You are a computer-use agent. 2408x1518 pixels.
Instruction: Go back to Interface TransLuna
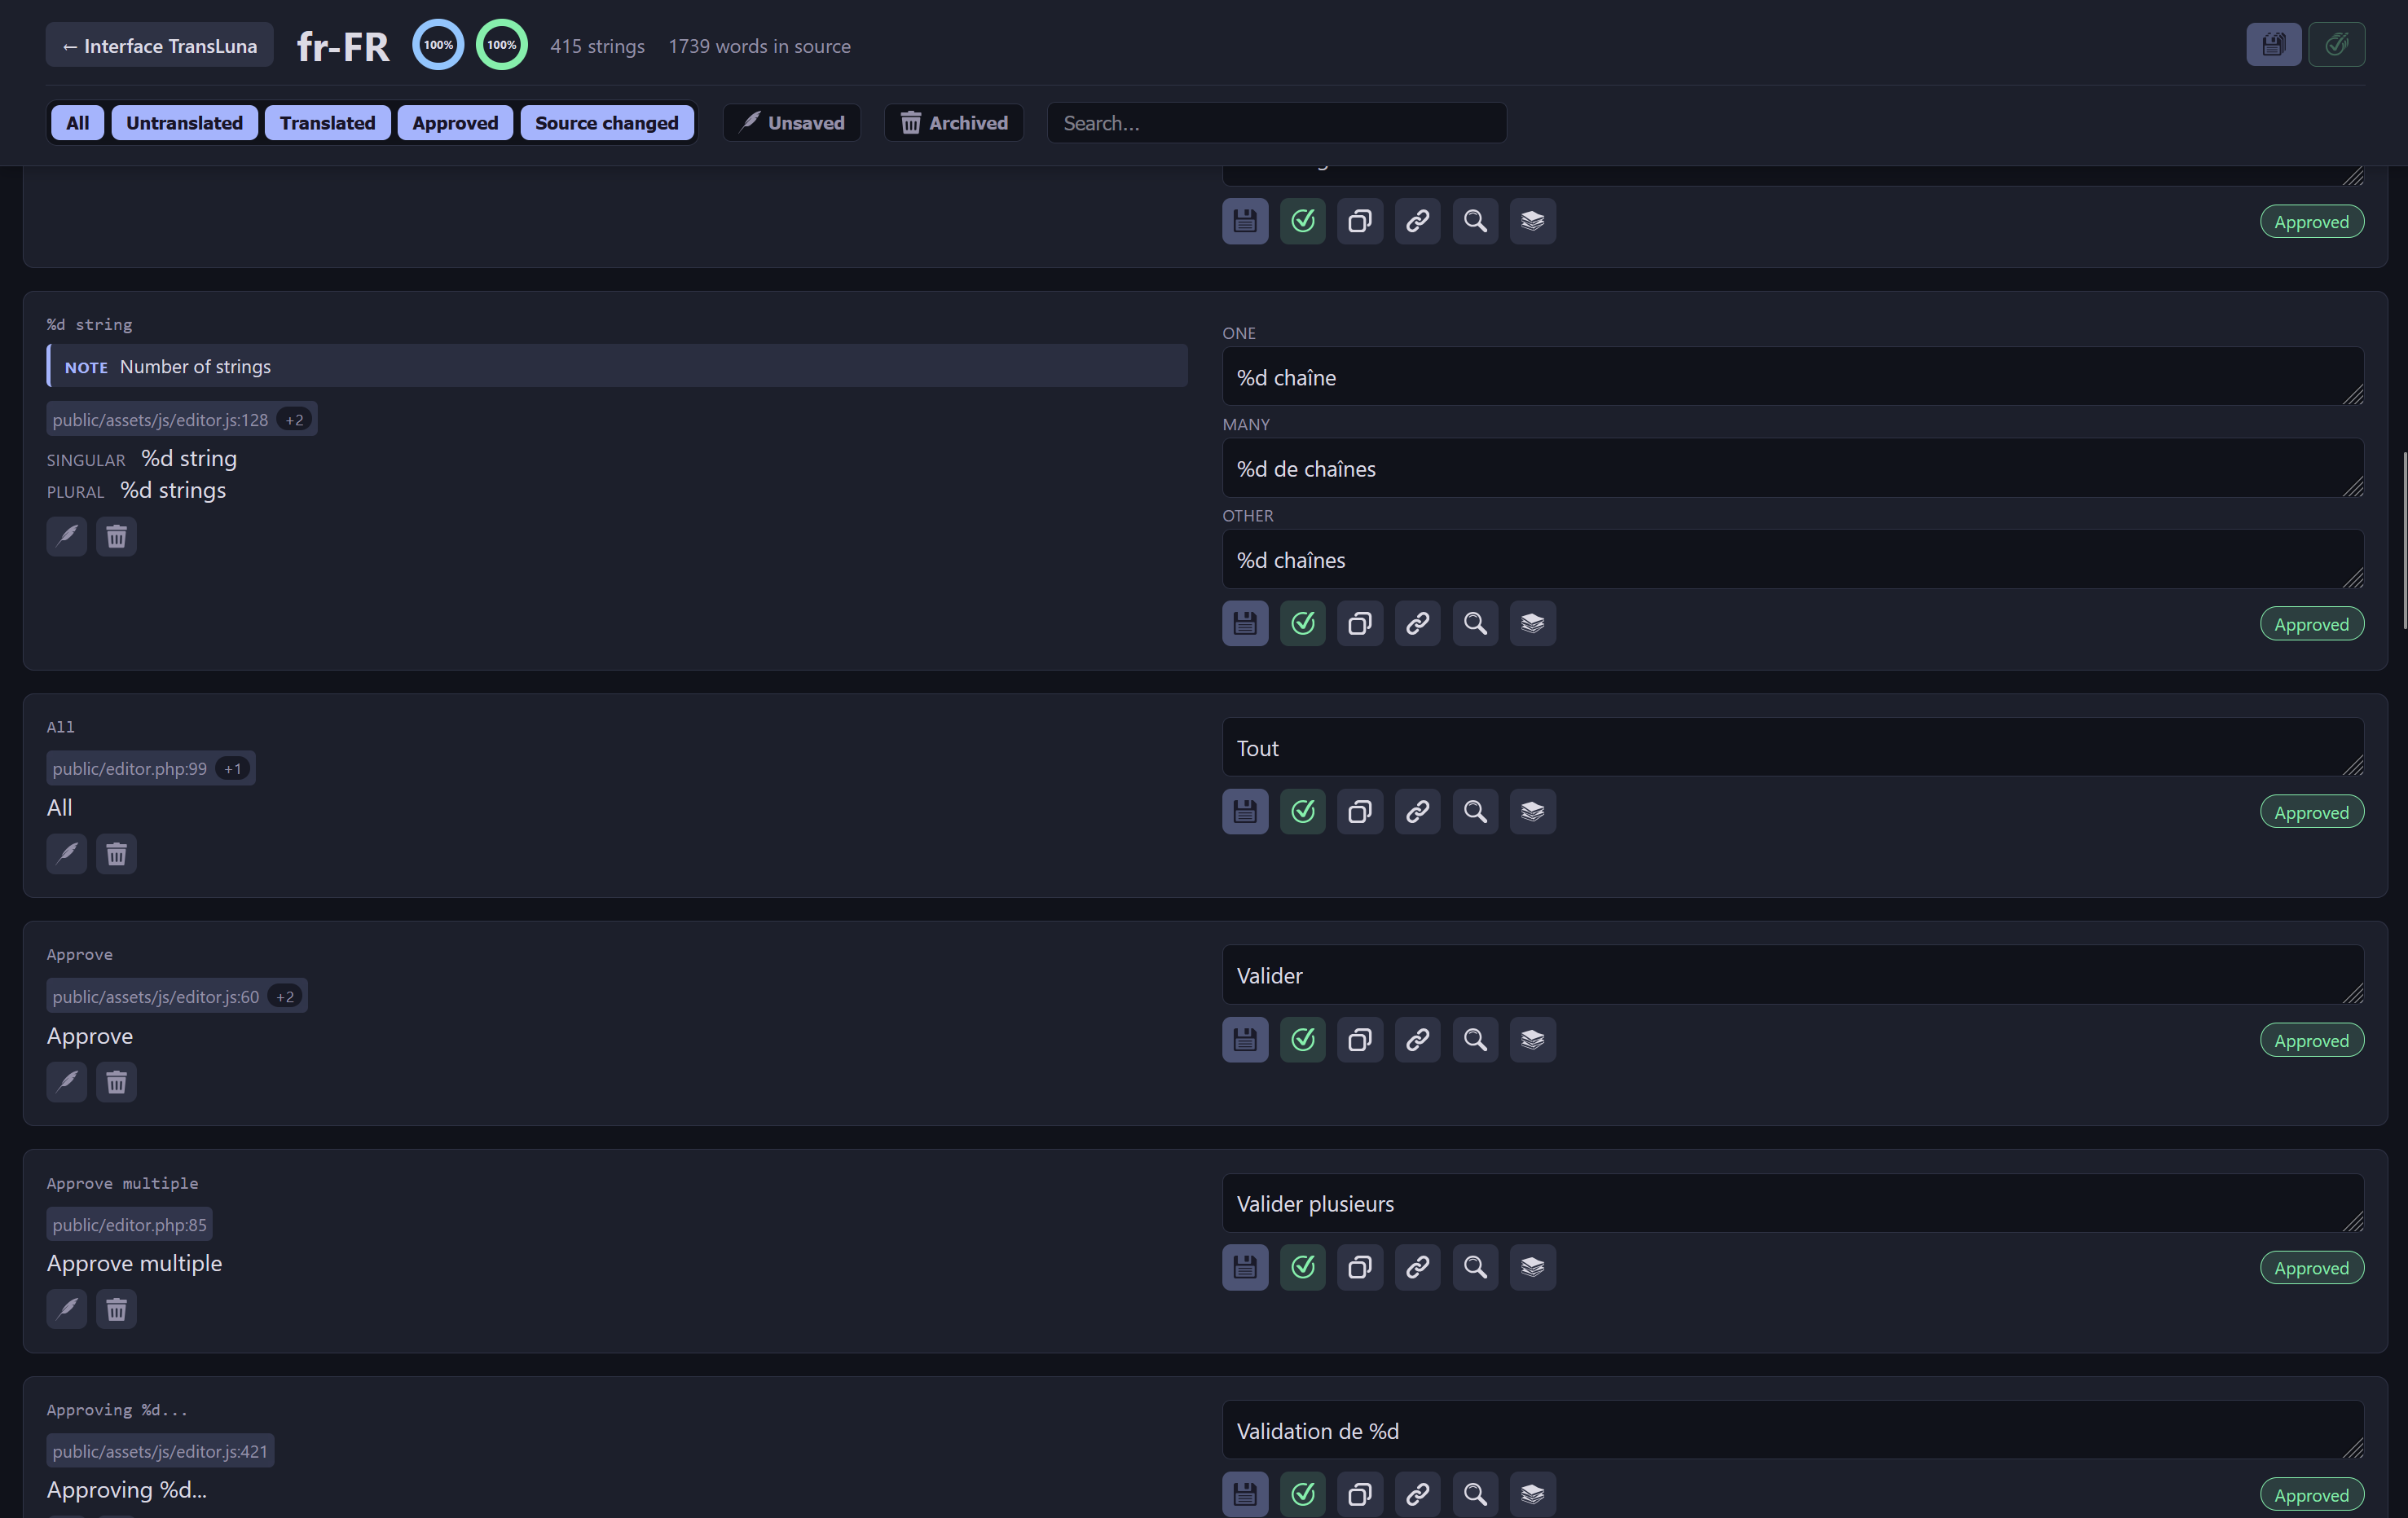pos(159,46)
